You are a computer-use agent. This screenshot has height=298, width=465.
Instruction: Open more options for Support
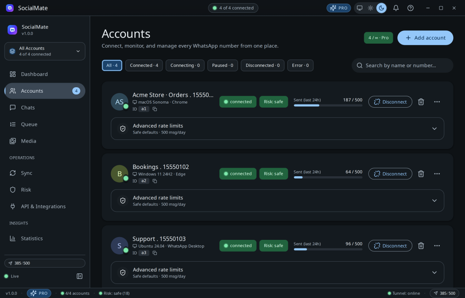coord(437,246)
